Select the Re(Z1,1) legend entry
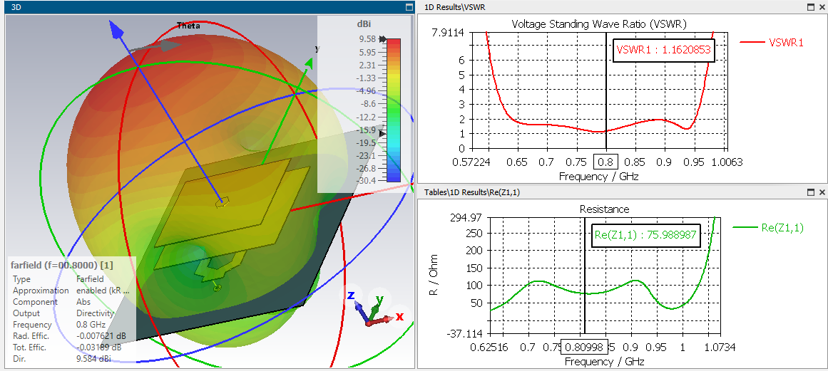Image resolution: width=828 pixels, height=371 pixels. (x=768, y=228)
